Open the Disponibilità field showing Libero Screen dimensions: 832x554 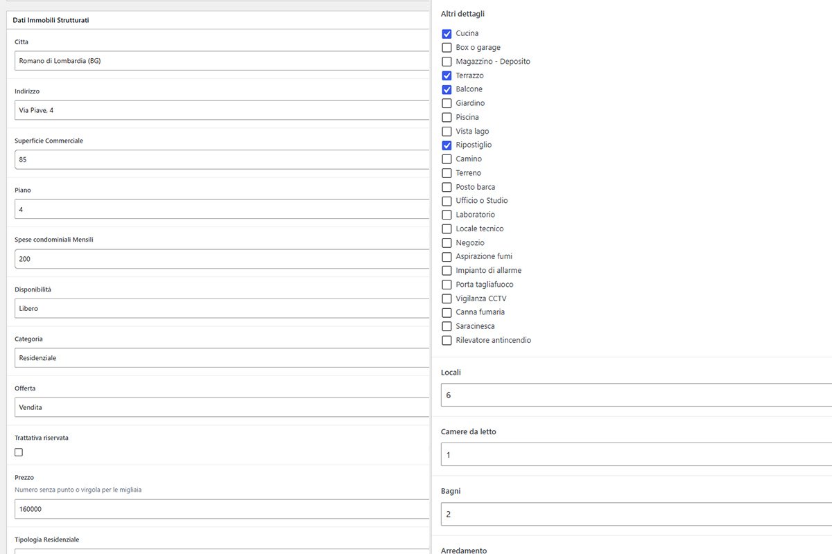tap(222, 308)
